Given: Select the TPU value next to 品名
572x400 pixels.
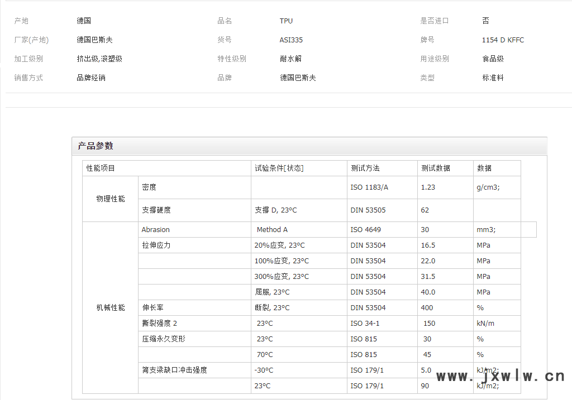Looking at the screenshot, I should point(286,21).
